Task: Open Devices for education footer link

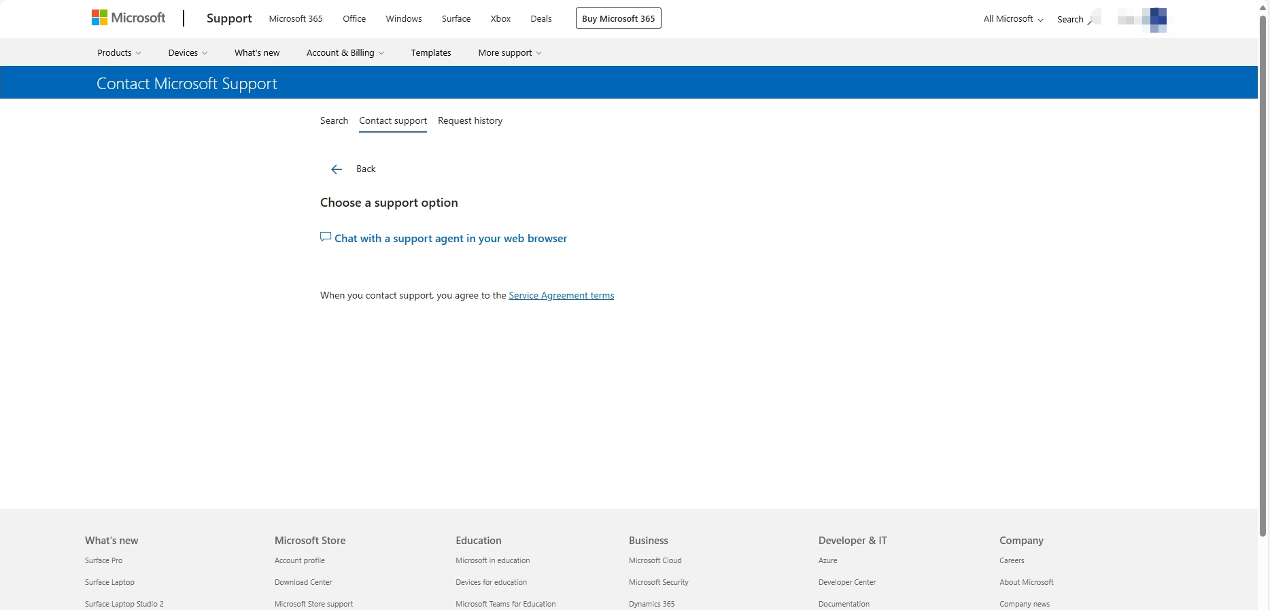Action: click(x=492, y=582)
